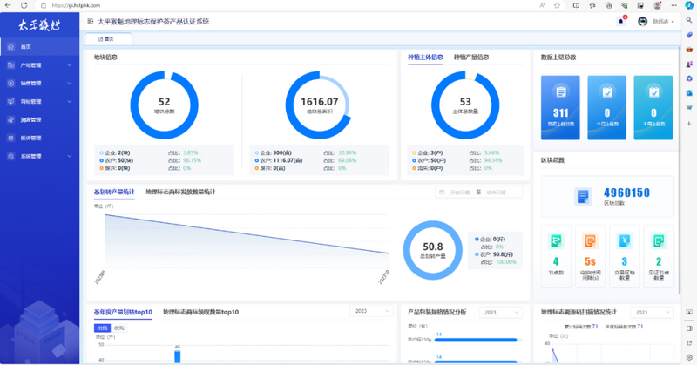
Task: Click the user avatar icon in header
Action: click(643, 21)
